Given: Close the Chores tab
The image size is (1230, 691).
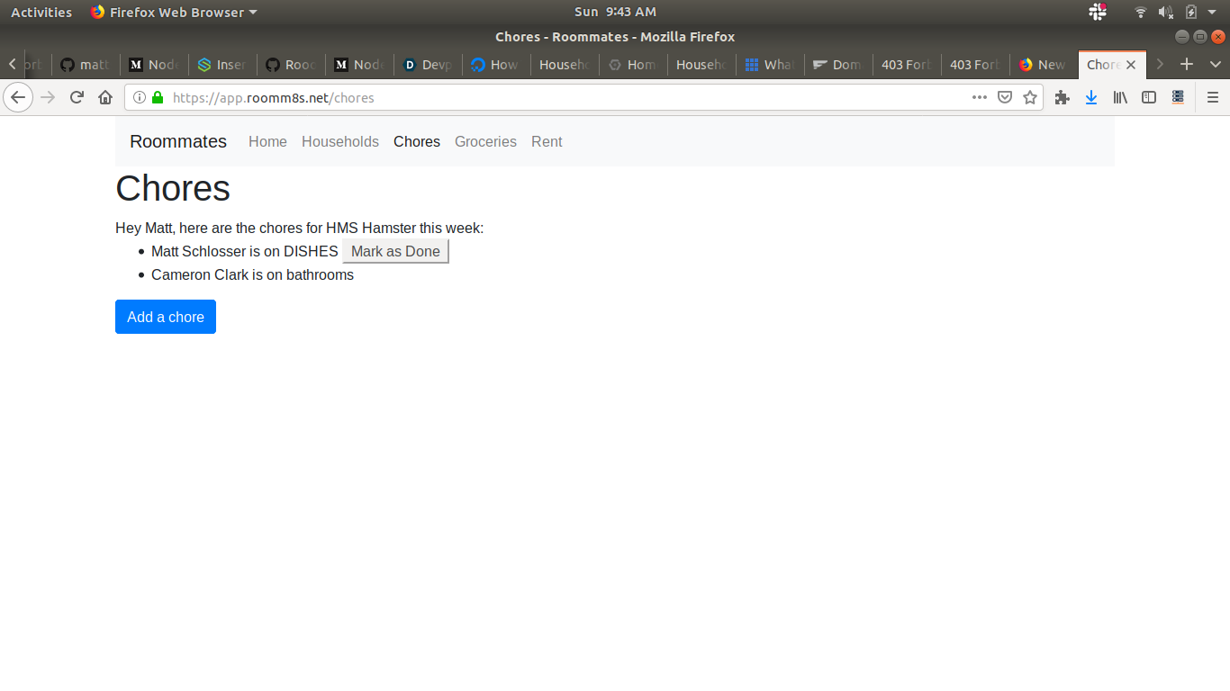Looking at the screenshot, I should 1131,65.
